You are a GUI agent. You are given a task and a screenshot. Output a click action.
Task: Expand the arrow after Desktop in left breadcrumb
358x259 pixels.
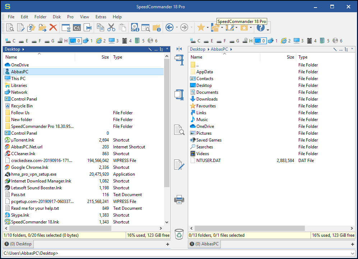pos(23,49)
